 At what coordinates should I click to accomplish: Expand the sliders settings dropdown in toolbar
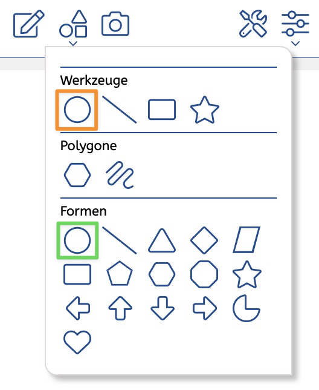[295, 28]
